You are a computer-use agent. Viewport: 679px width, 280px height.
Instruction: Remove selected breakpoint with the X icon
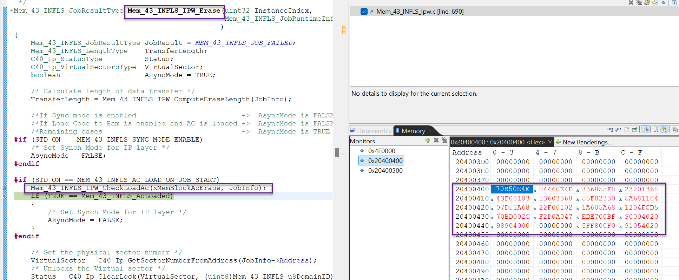(631, 2)
